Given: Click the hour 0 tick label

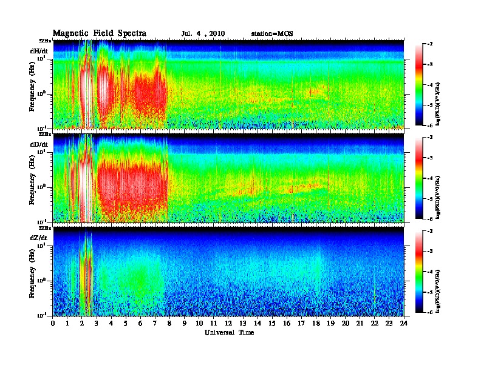Looking at the screenshot, I should 53,323.
